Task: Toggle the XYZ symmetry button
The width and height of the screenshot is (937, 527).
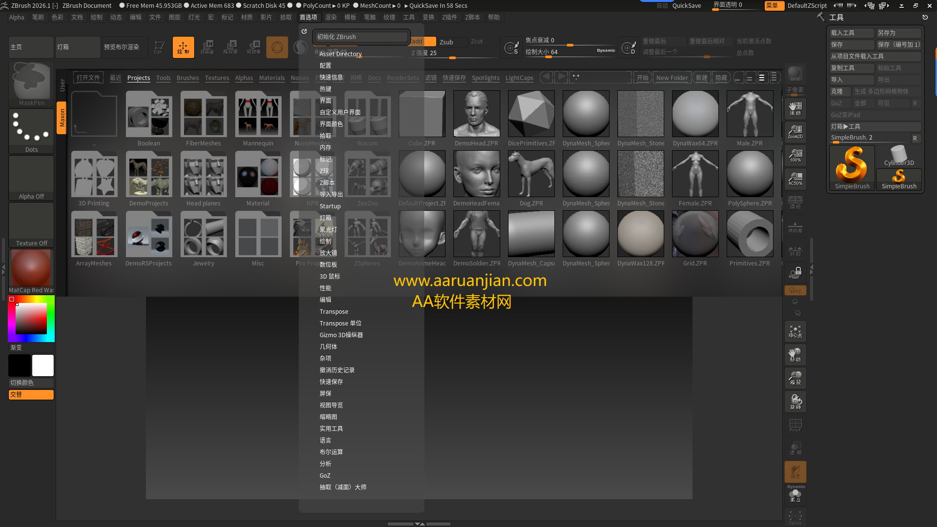Action: (795, 290)
